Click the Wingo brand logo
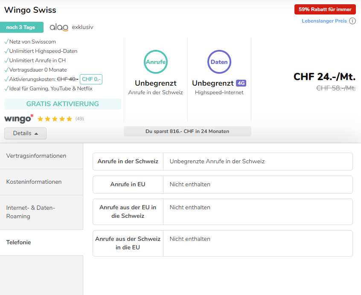Image resolution: width=361 pixels, height=295 pixels. pyautogui.click(x=19, y=119)
